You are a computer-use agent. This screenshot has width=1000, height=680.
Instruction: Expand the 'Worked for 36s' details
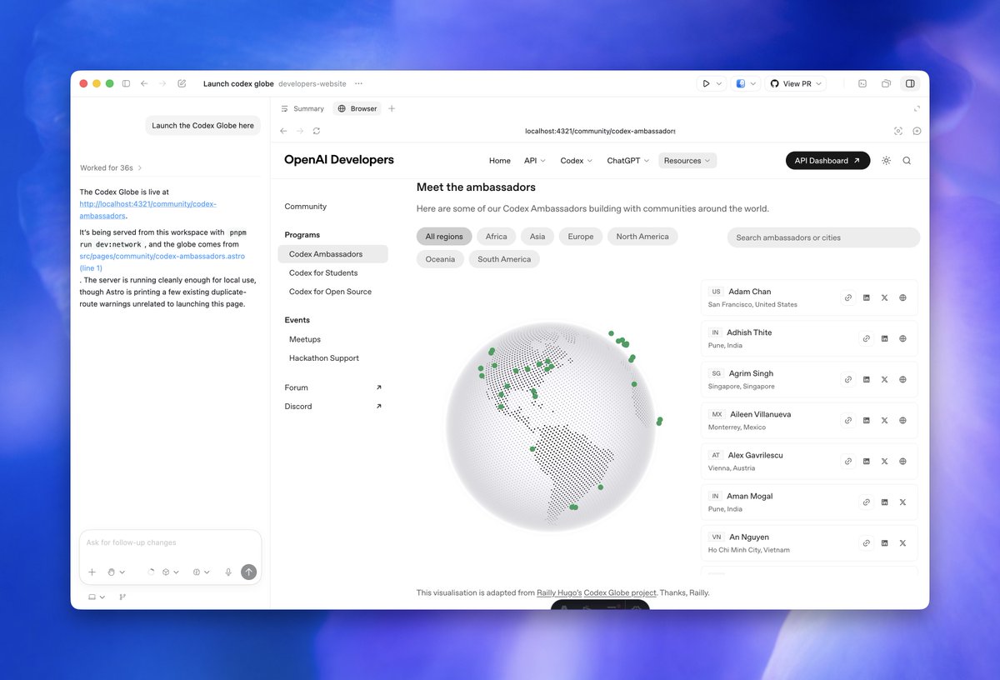point(111,167)
